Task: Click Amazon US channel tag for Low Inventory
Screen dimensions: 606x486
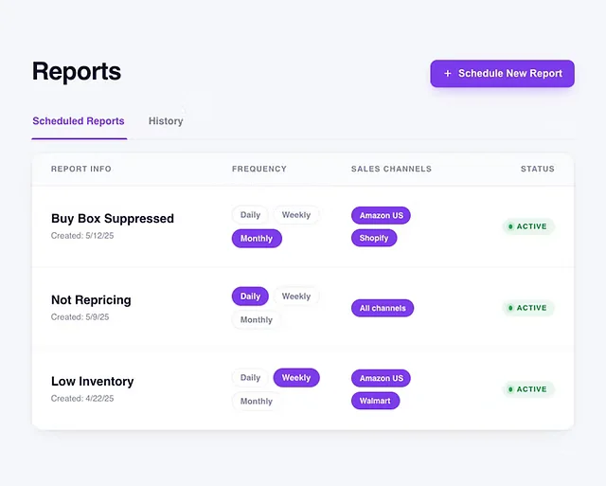Action: tap(381, 378)
